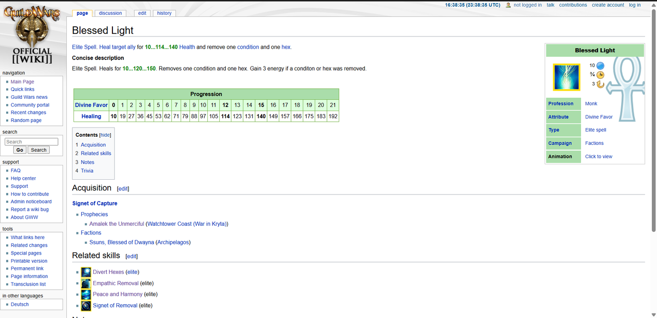Click the Blessed Light skill icon in infobox
The image size is (657, 318).
(x=567, y=77)
